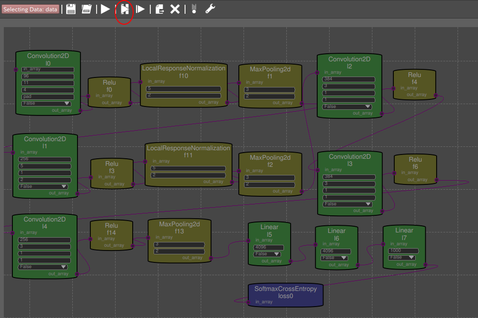Open the False dropdown in Convolution2D l0
The image size is (478, 318).
(x=46, y=103)
